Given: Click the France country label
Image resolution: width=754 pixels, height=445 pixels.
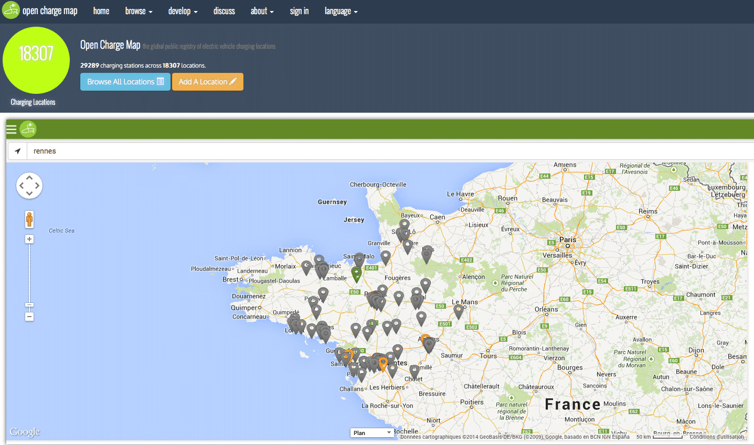Looking at the screenshot, I should pos(572,404).
